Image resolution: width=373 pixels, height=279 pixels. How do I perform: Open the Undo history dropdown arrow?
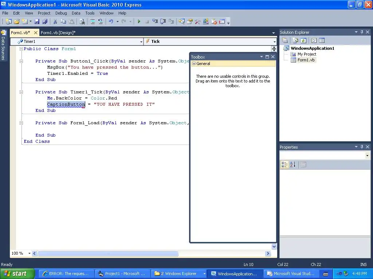point(118,21)
